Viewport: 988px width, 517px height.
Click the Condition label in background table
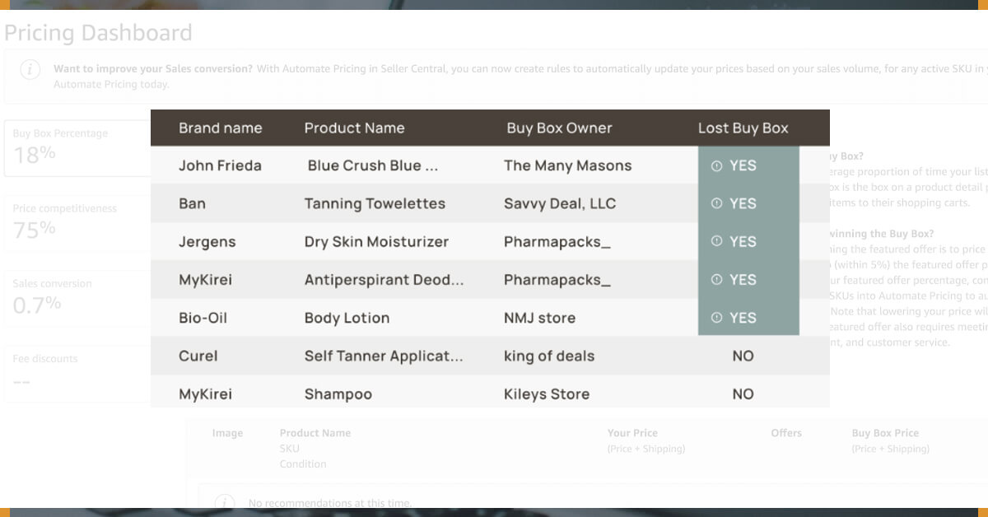[x=303, y=464]
